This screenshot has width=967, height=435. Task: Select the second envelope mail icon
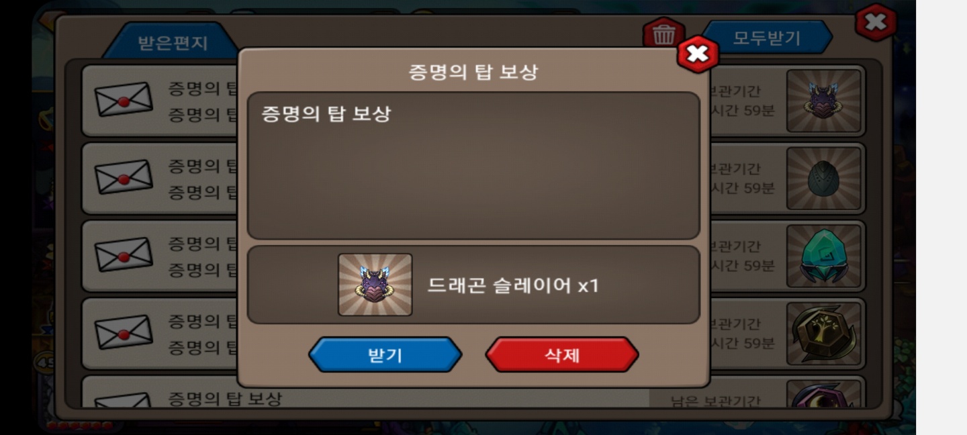point(124,177)
